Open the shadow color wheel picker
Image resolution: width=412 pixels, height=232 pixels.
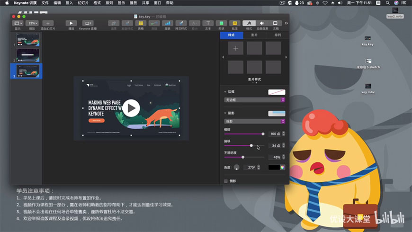pos(282,167)
